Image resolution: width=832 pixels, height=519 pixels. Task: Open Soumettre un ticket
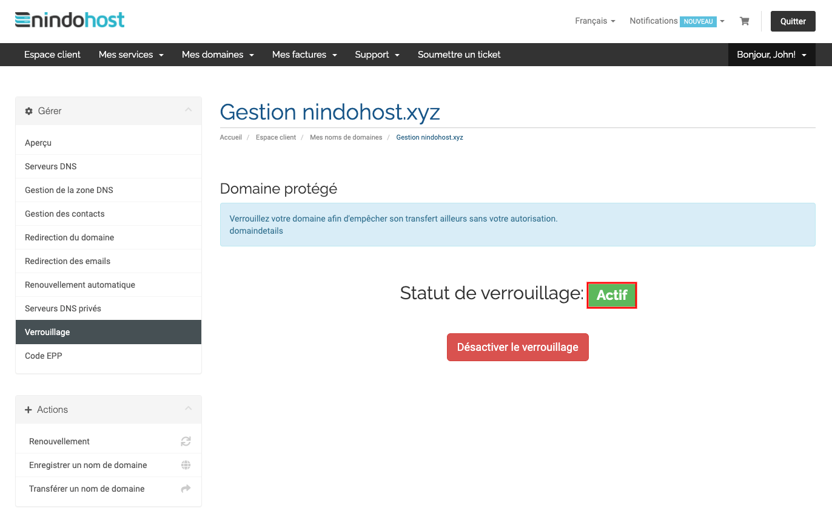coord(459,55)
